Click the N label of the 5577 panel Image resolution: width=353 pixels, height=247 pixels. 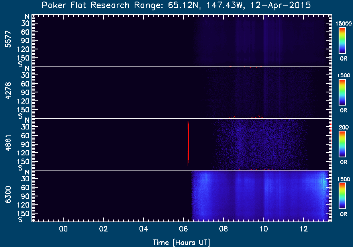[27, 17]
